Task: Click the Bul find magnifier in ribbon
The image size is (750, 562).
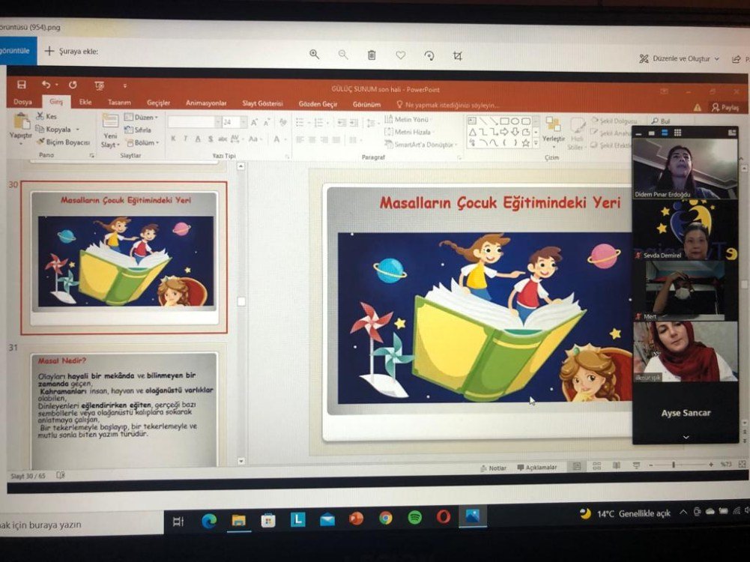Action: point(660,121)
